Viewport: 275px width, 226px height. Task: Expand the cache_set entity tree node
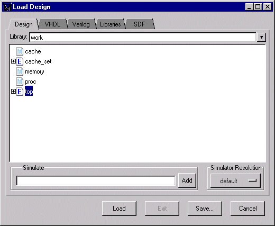coord(13,61)
